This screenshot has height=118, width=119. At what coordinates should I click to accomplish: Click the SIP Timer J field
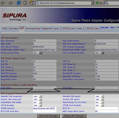pos(107,70)
